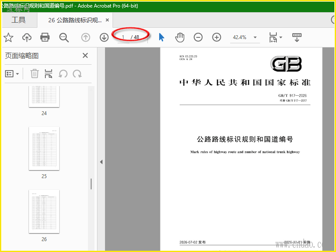Click the 代替 GB/T 917—2017 text

click(293, 100)
